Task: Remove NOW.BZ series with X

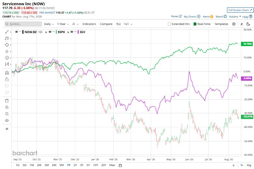Action: [46, 32]
